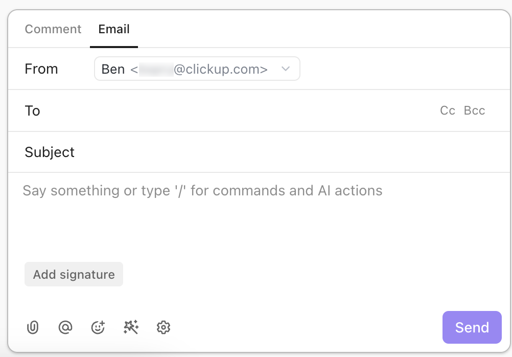Open email settings via the gear icon

164,327
